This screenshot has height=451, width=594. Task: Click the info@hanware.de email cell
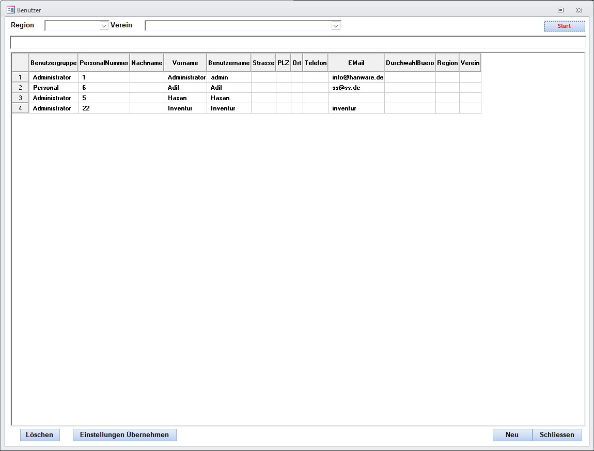pos(356,77)
